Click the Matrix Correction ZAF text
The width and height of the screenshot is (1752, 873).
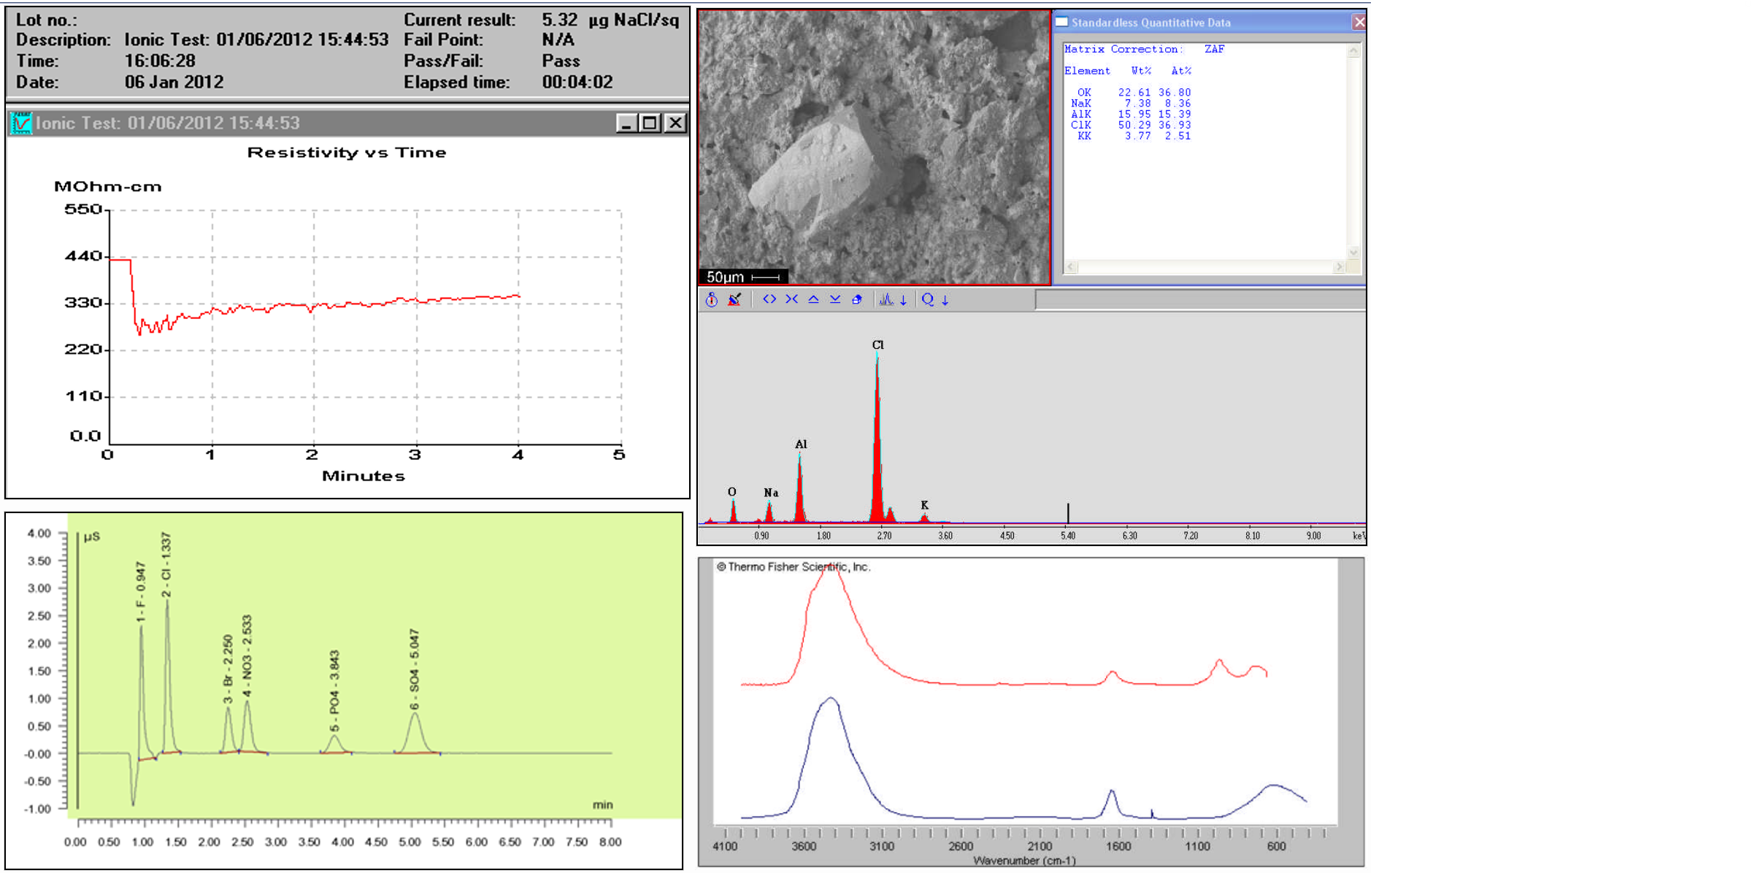pos(1144,49)
